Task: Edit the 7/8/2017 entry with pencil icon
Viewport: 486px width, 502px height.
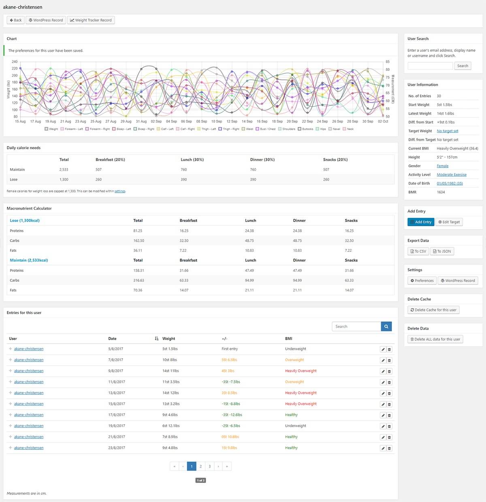Action: tap(383, 360)
